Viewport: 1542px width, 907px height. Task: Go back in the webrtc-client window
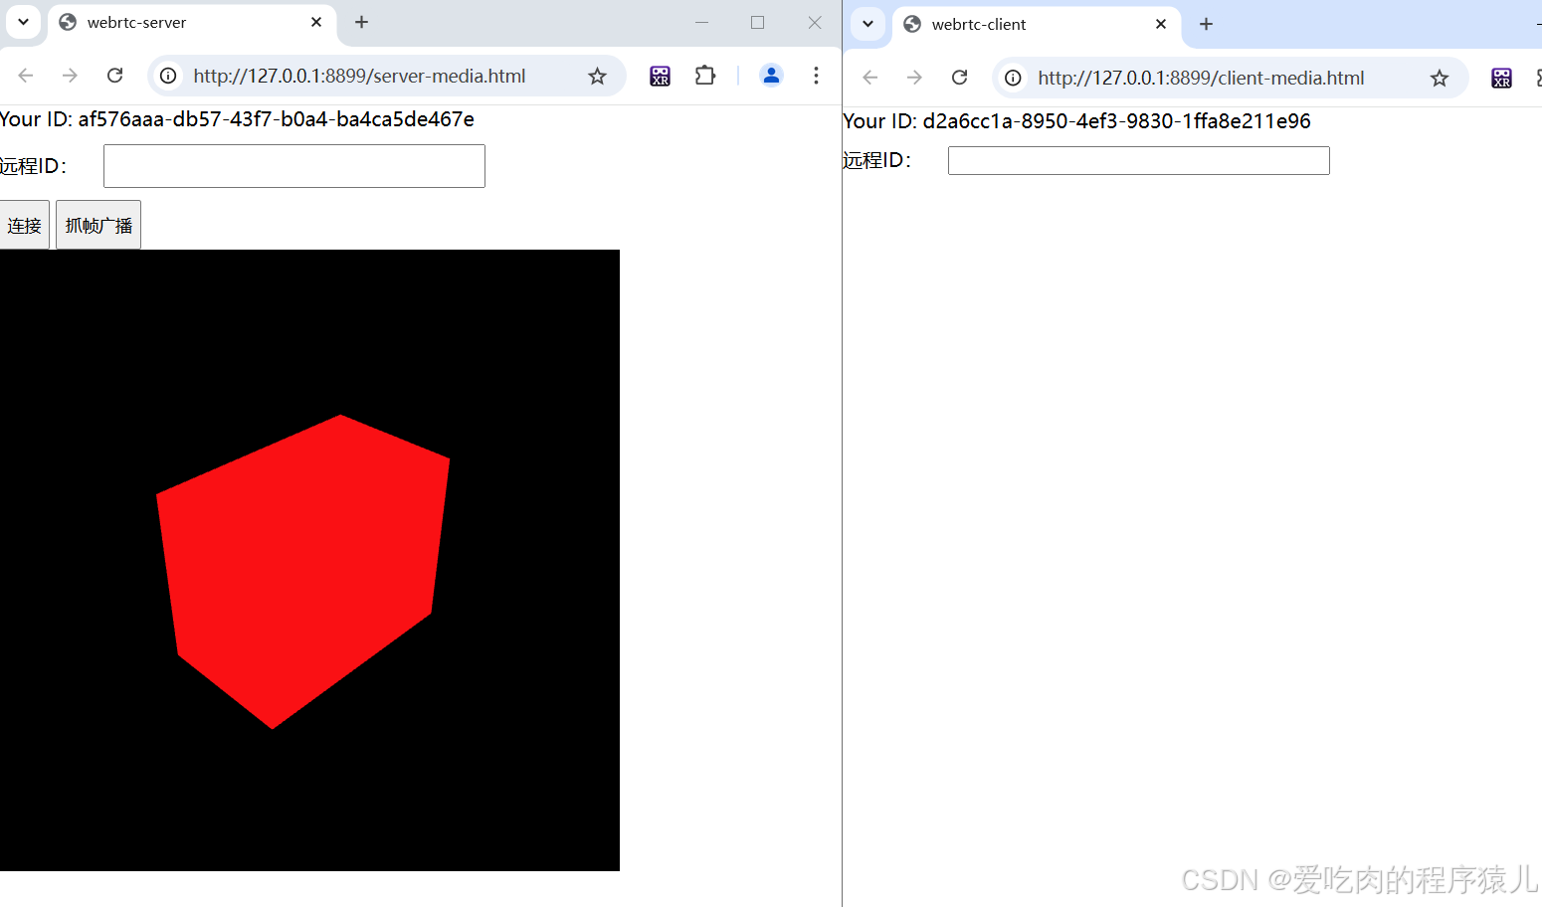[x=870, y=78]
